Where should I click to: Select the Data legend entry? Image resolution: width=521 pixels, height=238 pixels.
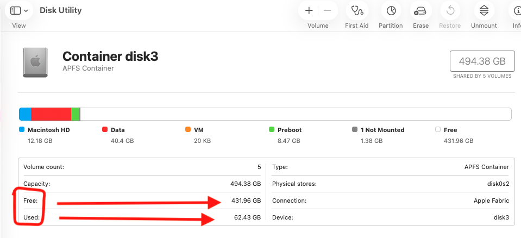(x=114, y=130)
